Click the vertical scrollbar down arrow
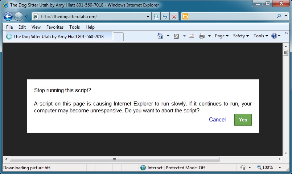The image size is (292, 174). click(286, 153)
